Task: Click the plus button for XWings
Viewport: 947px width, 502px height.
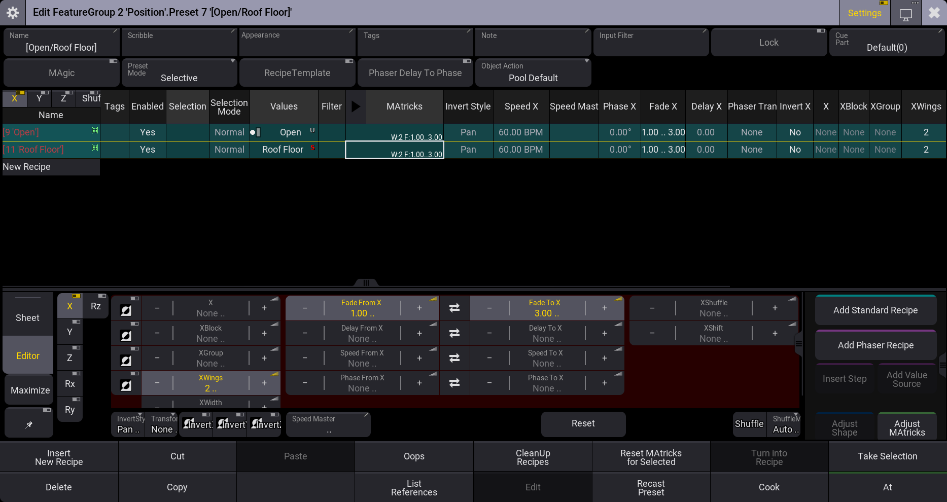Action: tap(264, 383)
